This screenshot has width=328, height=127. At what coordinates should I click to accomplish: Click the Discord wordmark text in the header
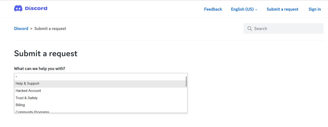pyautogui.click(x=36, y=8)
